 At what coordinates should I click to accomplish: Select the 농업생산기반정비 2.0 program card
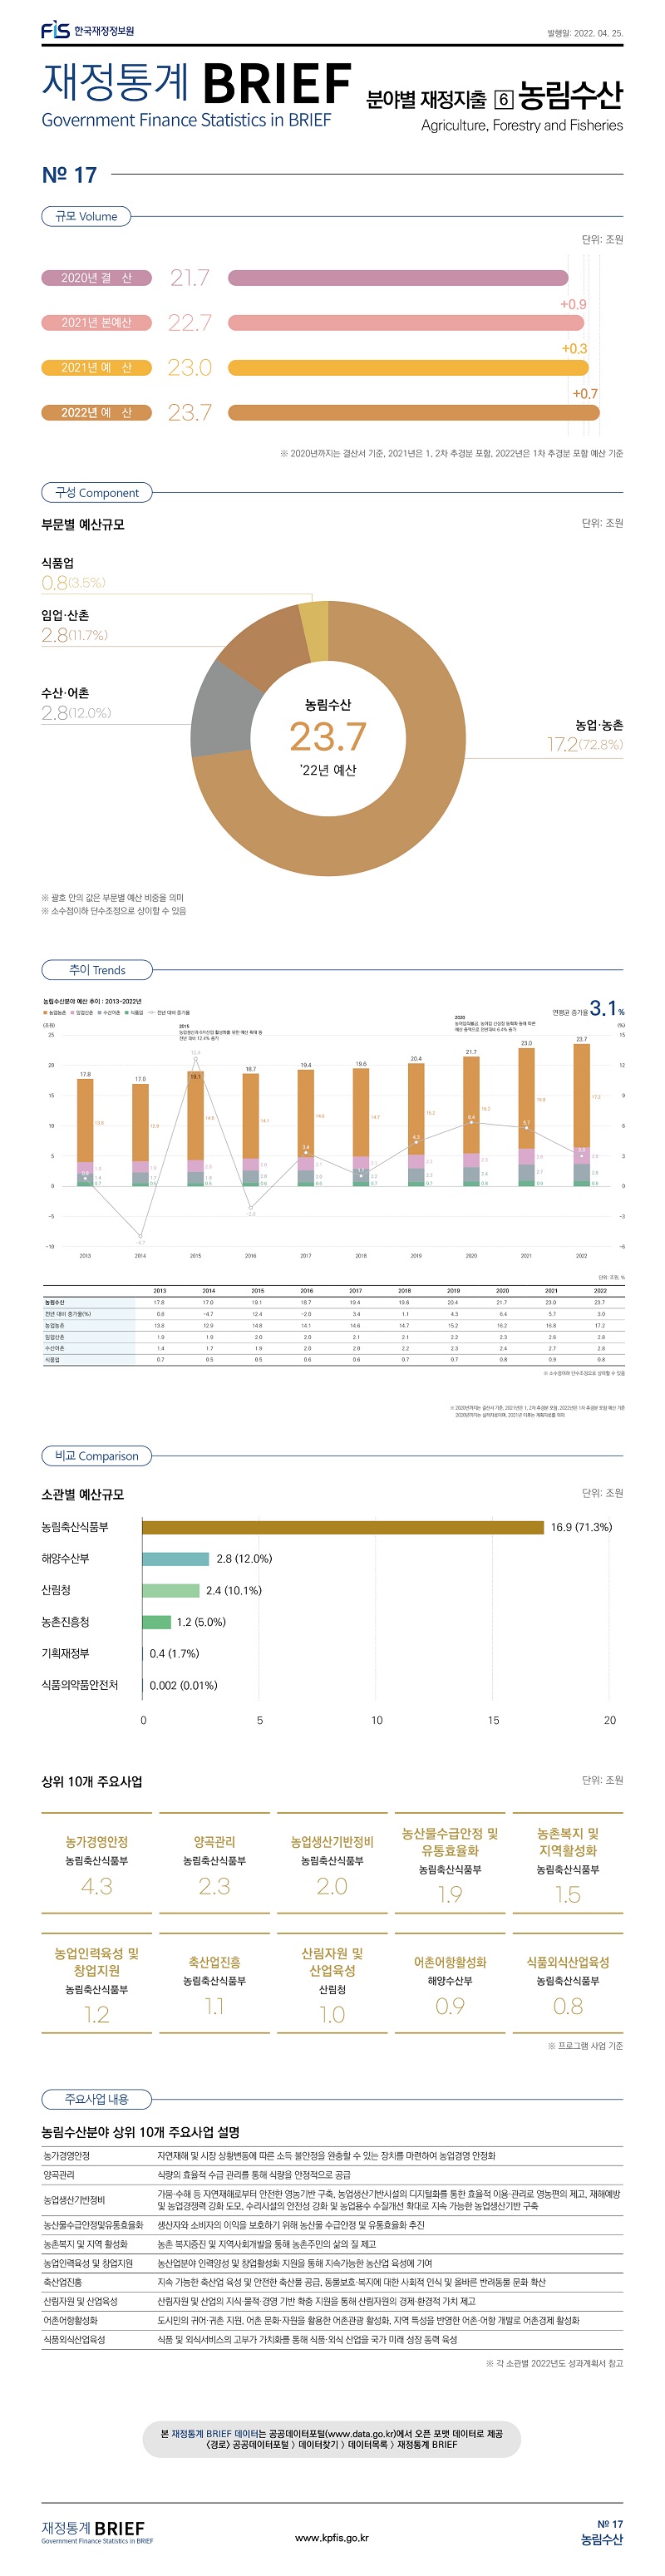332,1864
